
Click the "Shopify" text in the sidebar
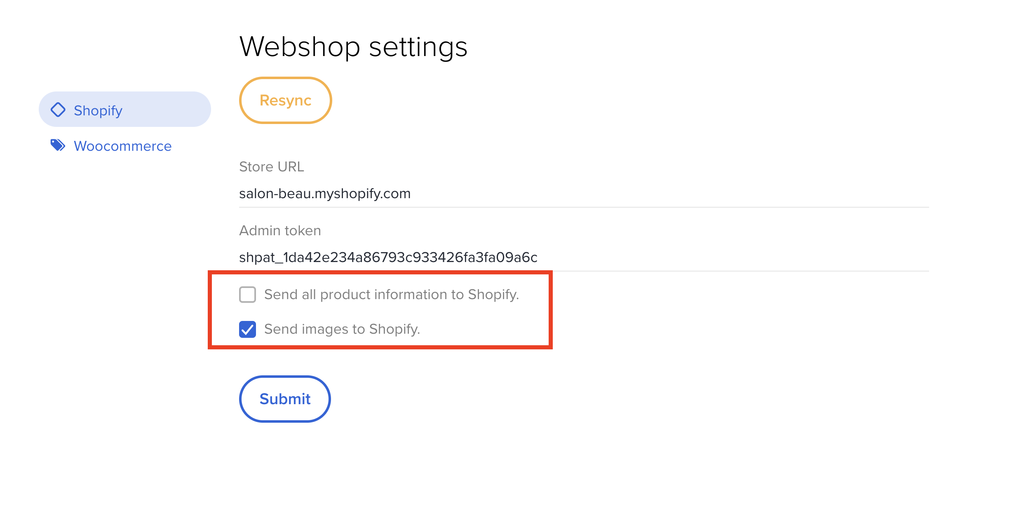click(x=98, y=110)
